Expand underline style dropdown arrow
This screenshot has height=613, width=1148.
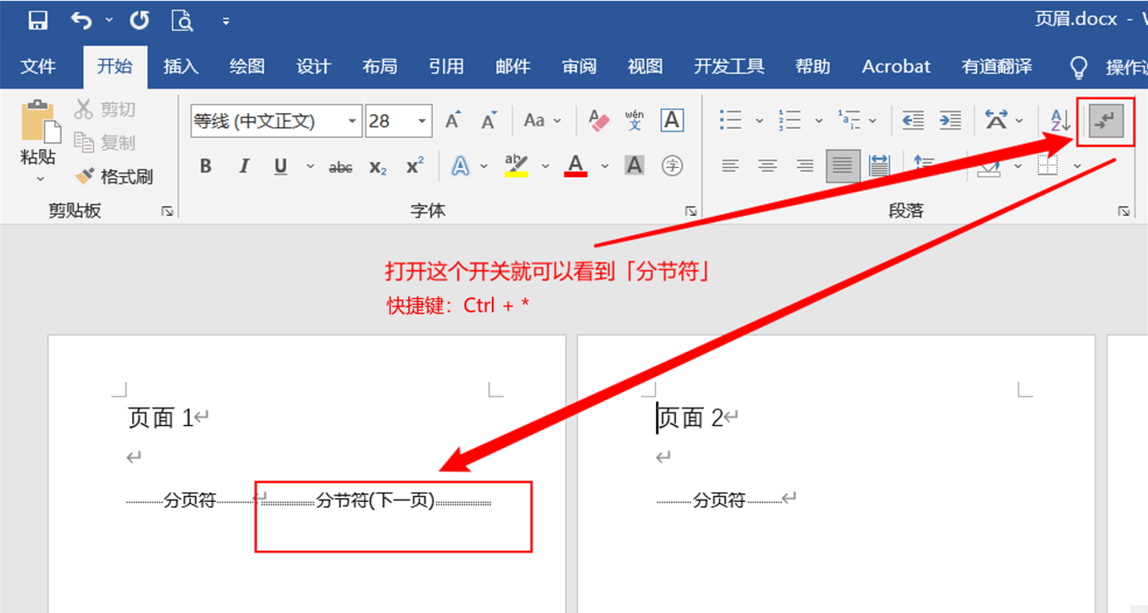coord(310,166)
